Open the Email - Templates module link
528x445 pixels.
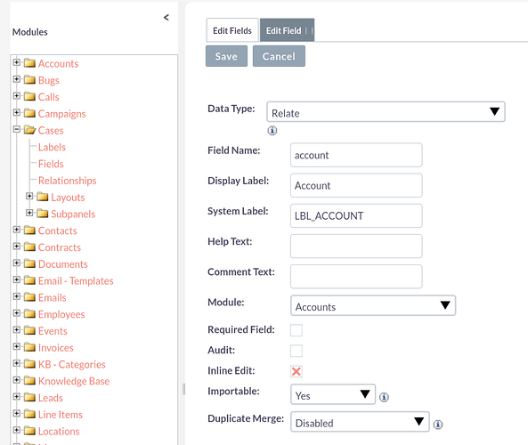(76, 280)
